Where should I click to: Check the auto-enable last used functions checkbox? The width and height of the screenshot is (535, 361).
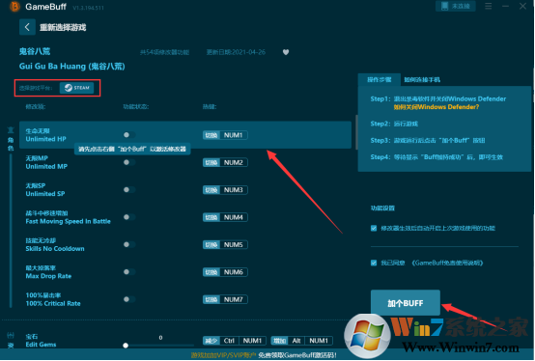click(374, 228)
